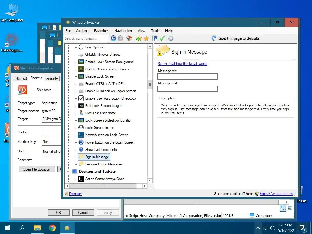Click Reset this page to defaults
The image size is (312, 234).
236,38
